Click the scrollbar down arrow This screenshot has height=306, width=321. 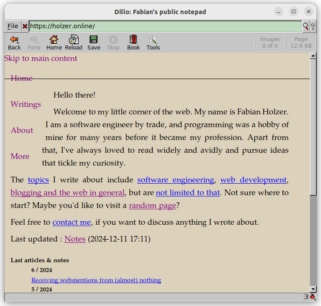coord(313,289)
